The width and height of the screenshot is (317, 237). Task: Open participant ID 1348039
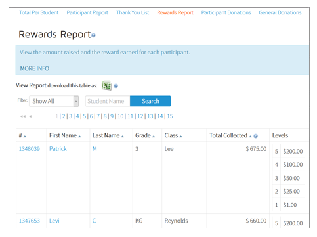coord(30,149)
